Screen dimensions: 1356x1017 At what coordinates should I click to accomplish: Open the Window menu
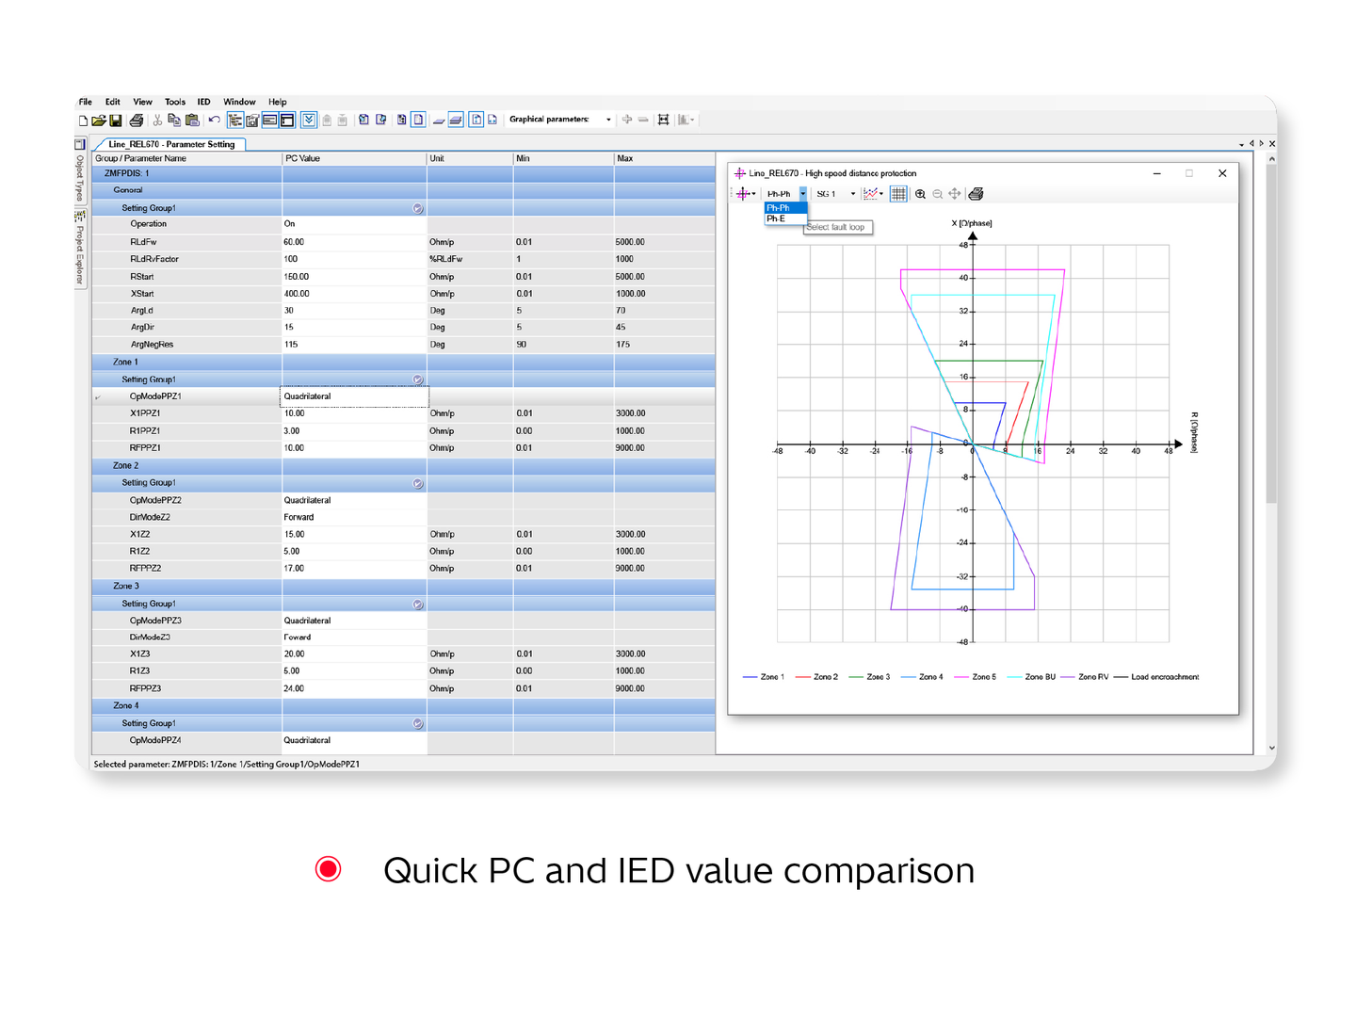(239, 102)
